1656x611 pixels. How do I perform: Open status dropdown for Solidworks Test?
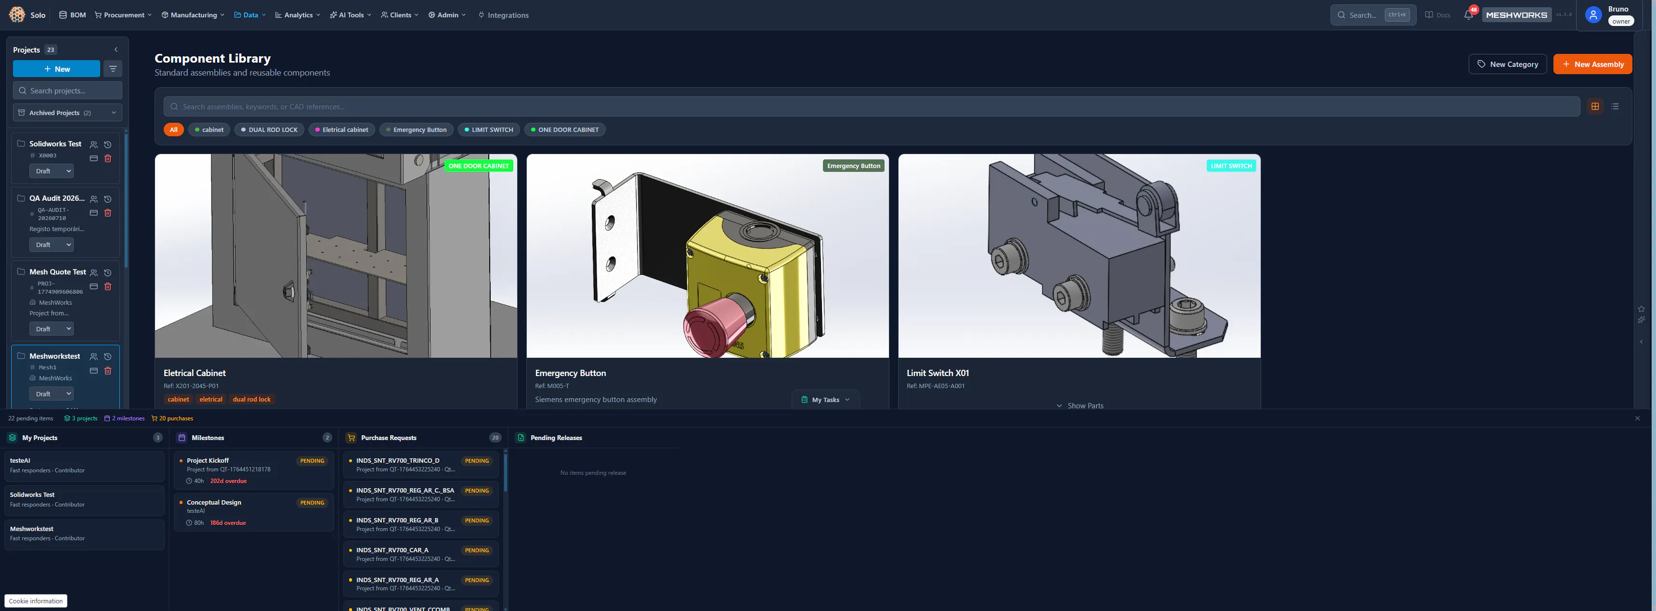52,171
